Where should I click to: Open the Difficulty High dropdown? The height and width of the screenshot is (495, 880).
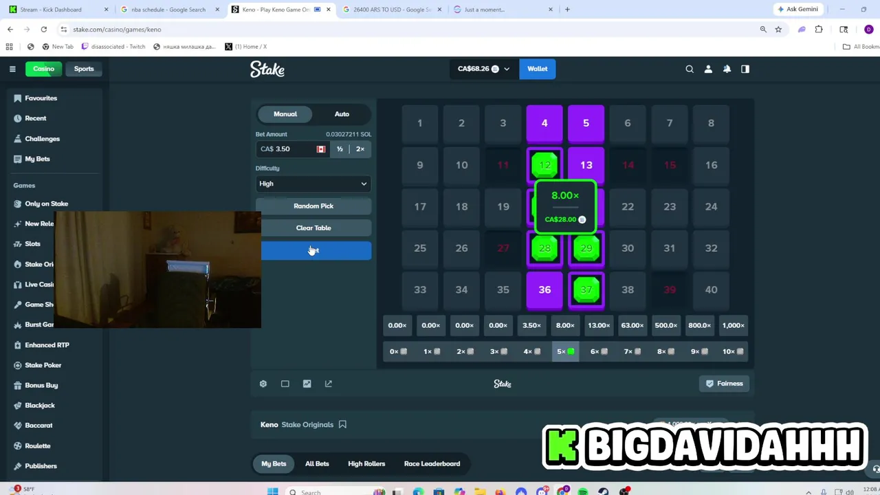click(313, 184)
